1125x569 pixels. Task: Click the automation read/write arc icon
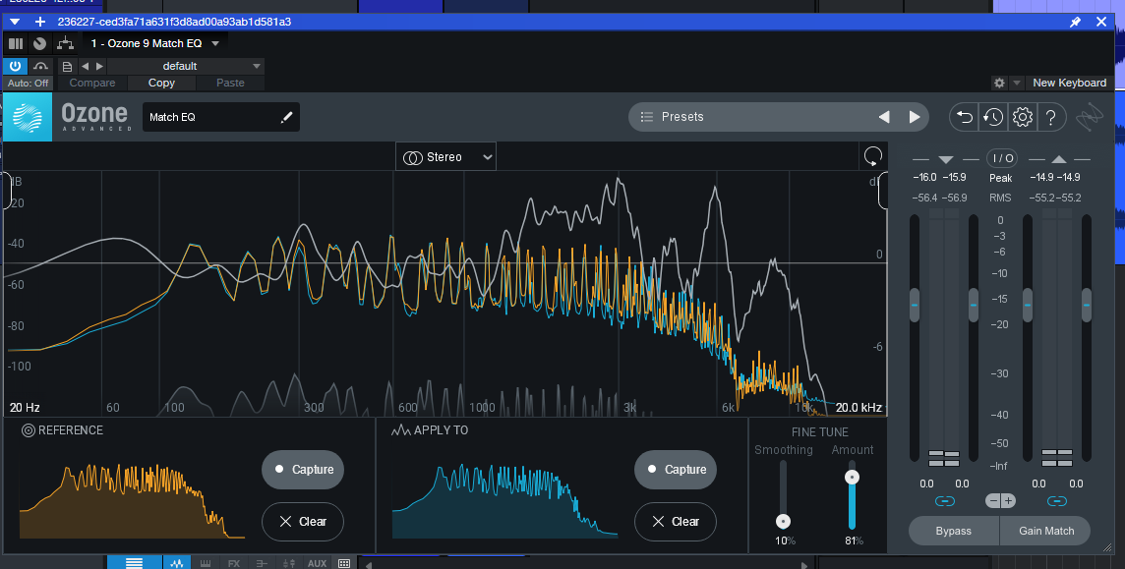(x=41, y=66)
